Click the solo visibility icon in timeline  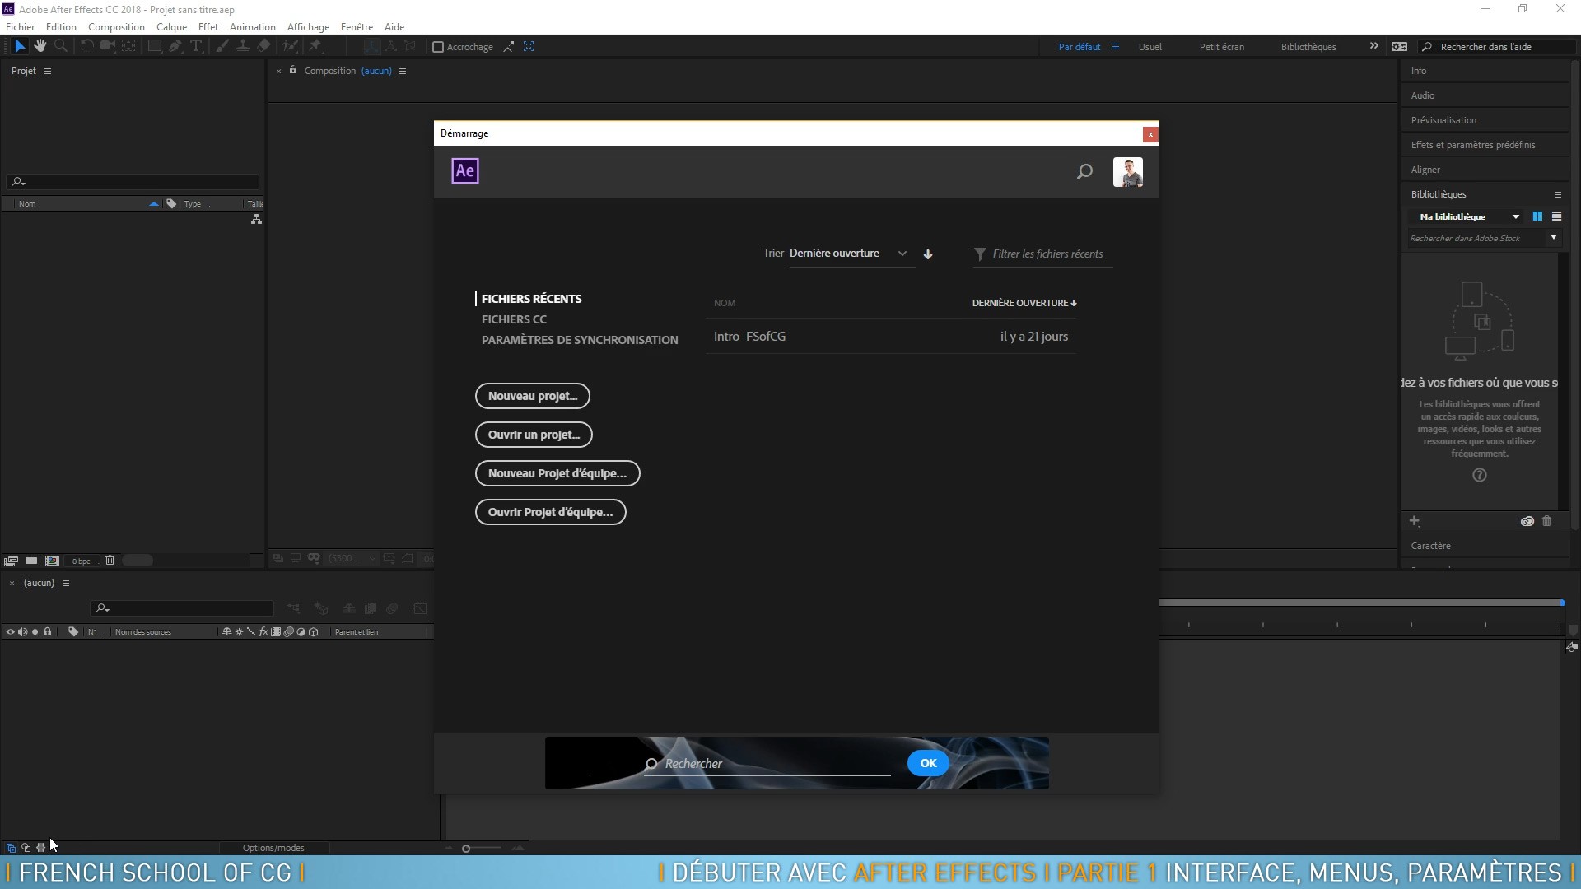point(35,631)
